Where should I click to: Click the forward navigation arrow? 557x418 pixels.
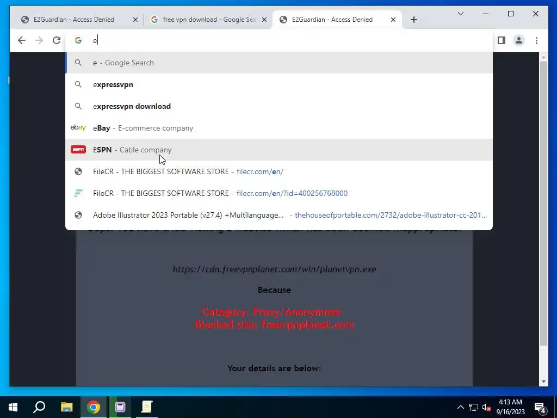pos(39,40)
